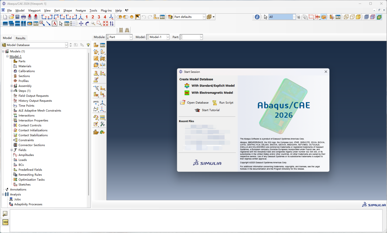Viewport: 387px width, 233px height.
Task: Click the Start Tutorial graduation cap icon
Action: click(197, 110)
